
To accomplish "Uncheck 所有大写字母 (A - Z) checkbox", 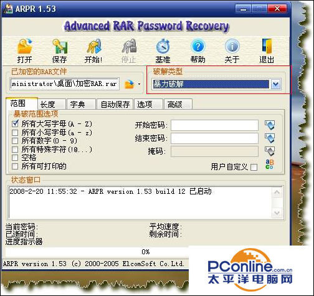I will tap(15, 124).
